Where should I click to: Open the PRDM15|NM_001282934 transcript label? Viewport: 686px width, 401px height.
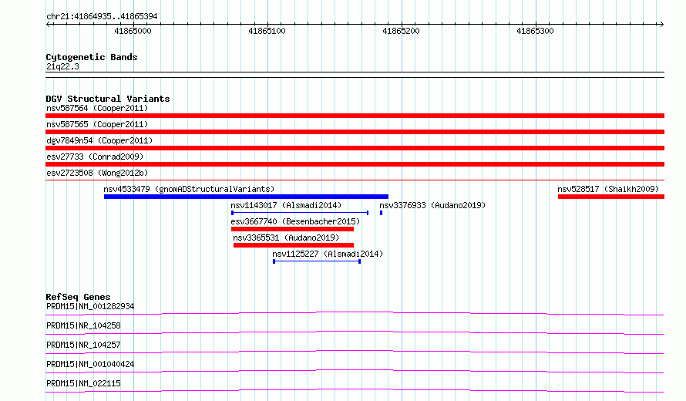[90, 306]
